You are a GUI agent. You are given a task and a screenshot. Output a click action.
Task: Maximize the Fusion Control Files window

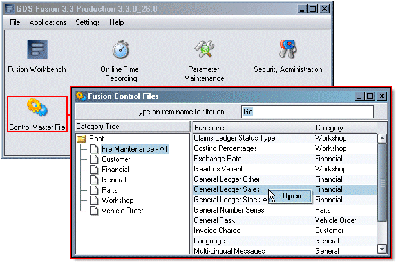point(371,96)
